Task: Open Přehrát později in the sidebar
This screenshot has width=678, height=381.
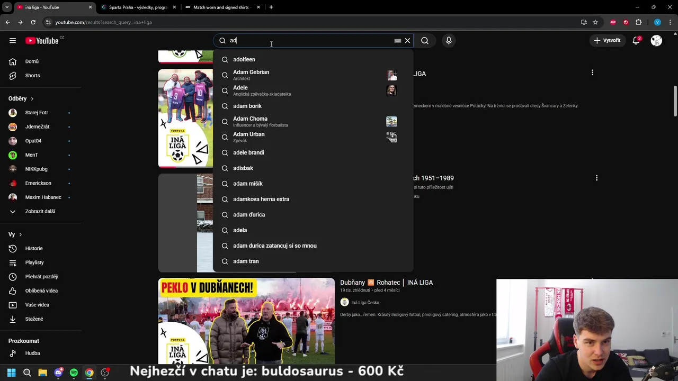Action: click(41, 277)
